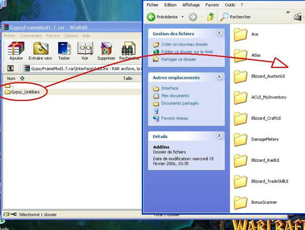The height and width of the screenshot is (230, 305).
Task: Open the Mes documents link
Action: tap(175, 96)
